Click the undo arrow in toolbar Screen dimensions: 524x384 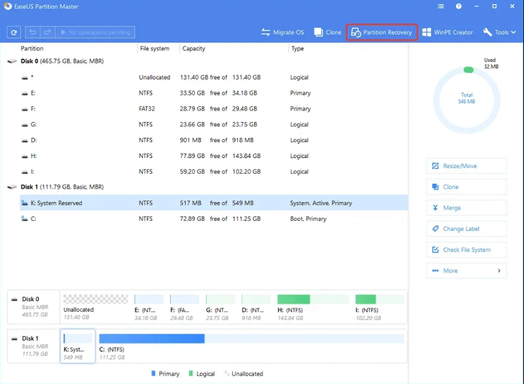tap(33, 32)
